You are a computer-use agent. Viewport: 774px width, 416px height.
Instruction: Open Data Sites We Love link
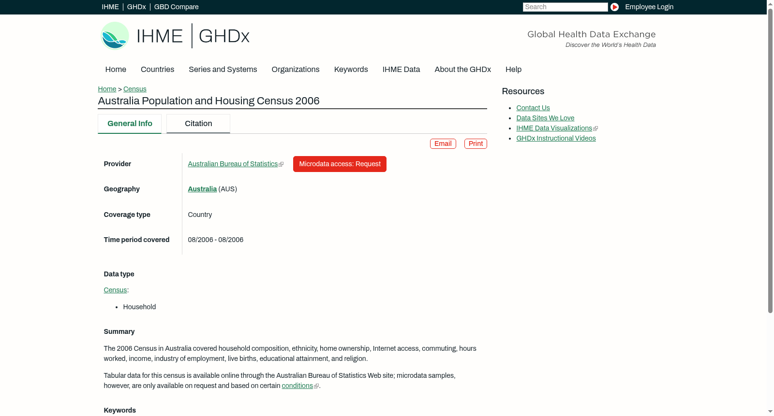545,118
